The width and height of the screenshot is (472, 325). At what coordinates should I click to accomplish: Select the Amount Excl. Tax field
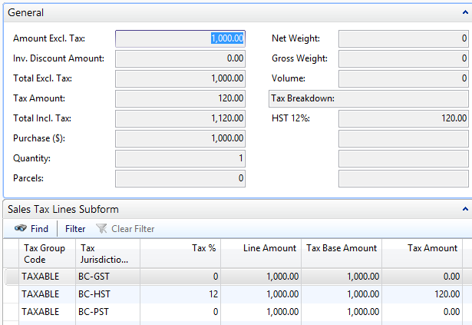pos(180,38)
